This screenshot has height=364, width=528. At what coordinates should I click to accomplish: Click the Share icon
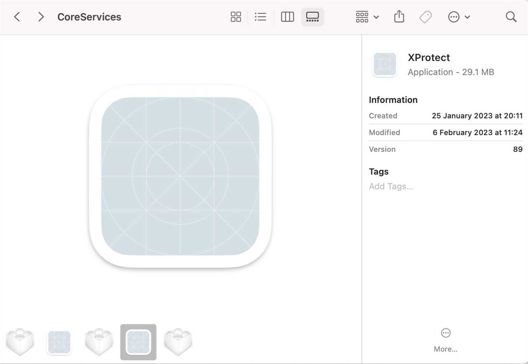(399, 17)
